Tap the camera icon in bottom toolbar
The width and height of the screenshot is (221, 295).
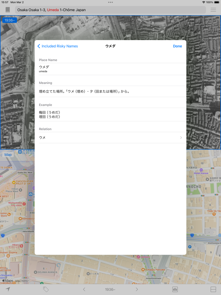[175, 289]
